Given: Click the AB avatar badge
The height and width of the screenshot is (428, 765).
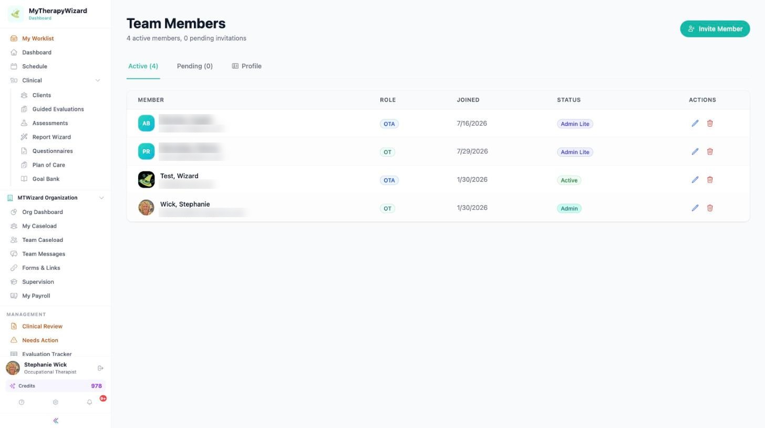Looking at the screenshot, I should point(146,123).
